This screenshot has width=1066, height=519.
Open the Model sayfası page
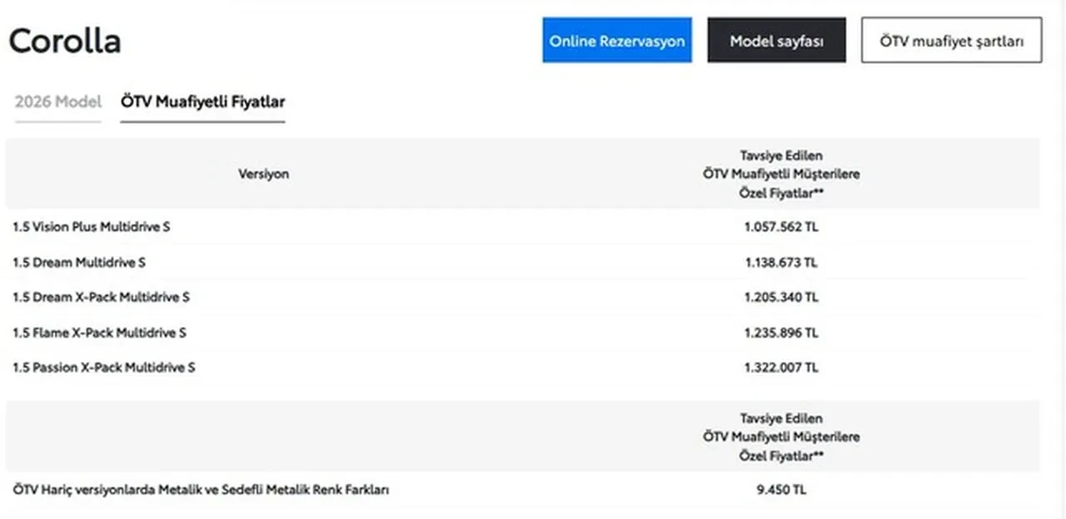click(x=776, y=41)
